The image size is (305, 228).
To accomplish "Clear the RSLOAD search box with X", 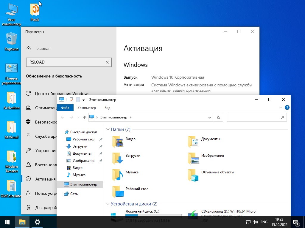I will click(x=107, y=62).
